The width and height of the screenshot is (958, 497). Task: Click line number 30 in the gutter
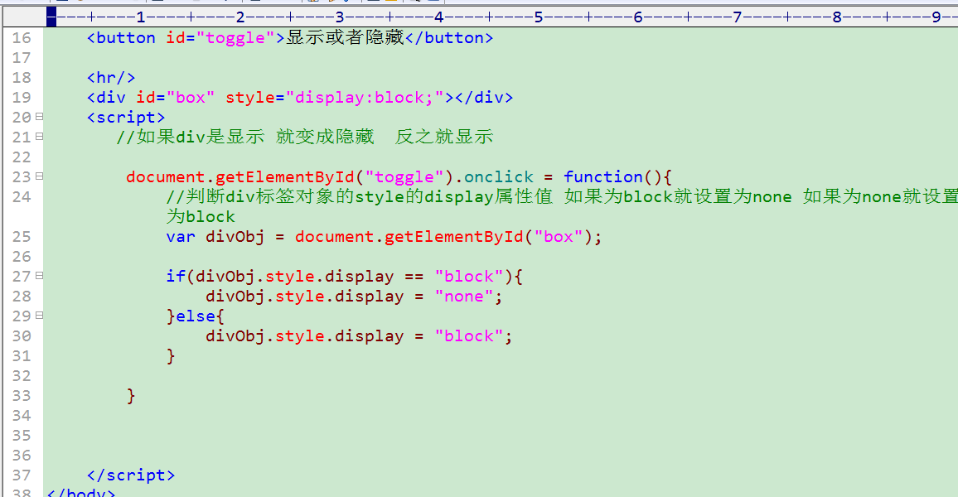click(x=22, y=335)
